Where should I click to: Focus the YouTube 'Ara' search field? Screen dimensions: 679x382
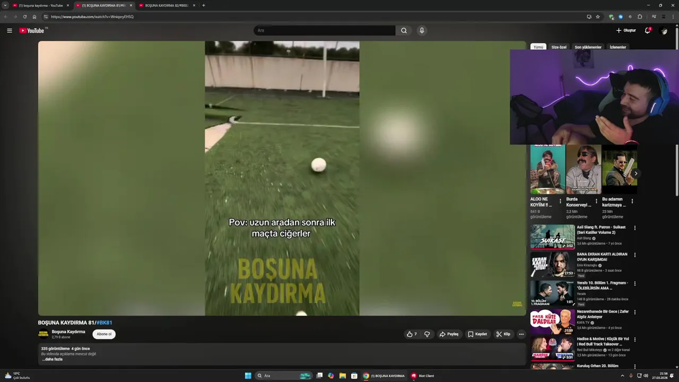pos(324,30)
